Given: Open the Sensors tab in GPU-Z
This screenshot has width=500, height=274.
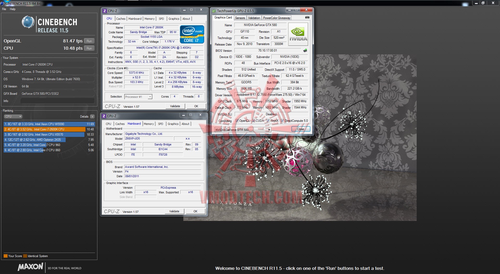Looking at the screenshot, I should pyautogui.click(x=240, y=18).
